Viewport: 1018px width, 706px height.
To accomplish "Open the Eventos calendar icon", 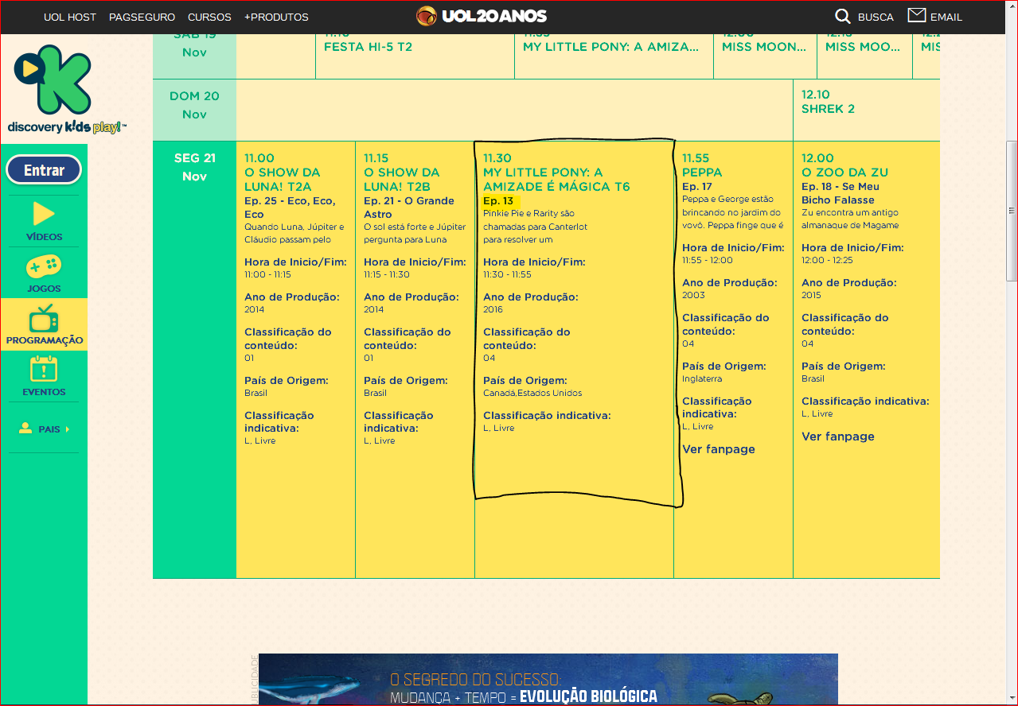I will point(44,370).
